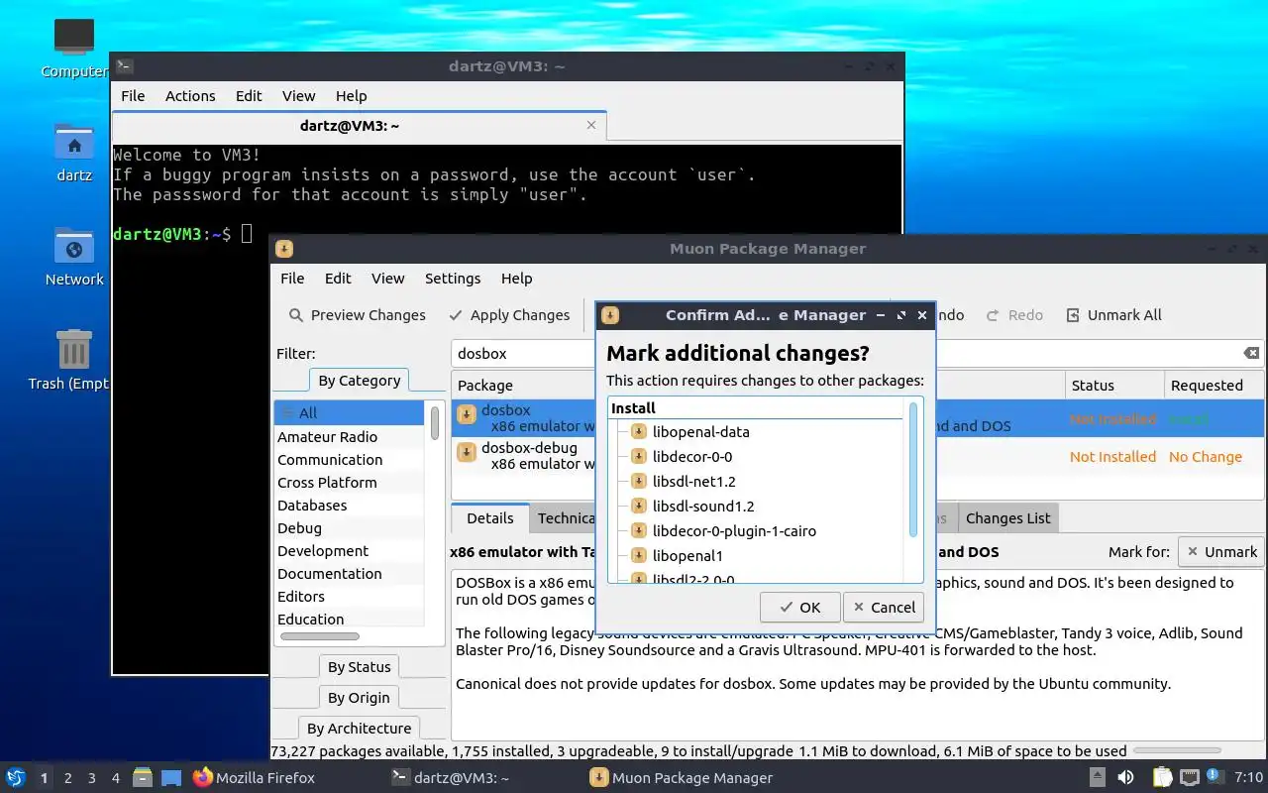
Task: Open the Network desktop icon
Action: click(x=74, y=257)
